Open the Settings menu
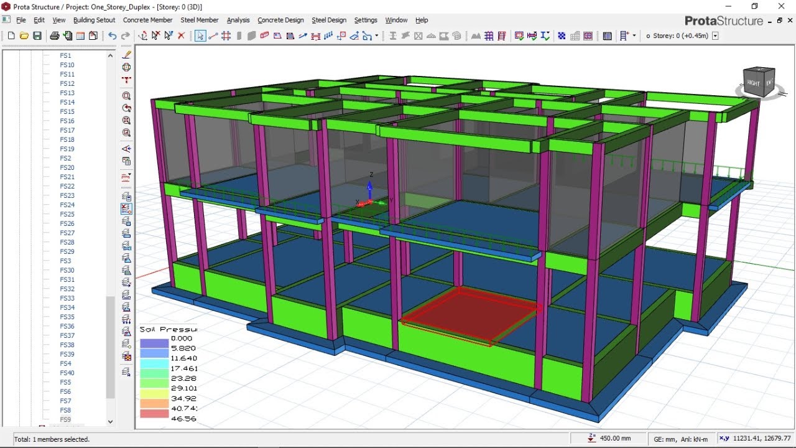Viewport: 796px width, 448px height. (366, 20)
